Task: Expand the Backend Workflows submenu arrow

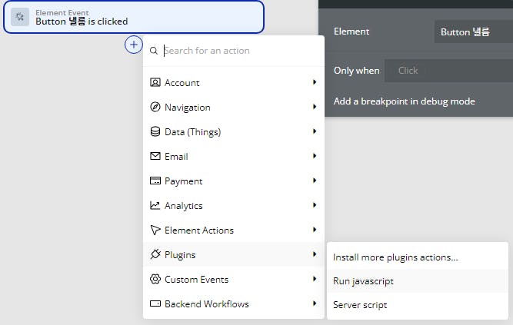Action: pyautogui.click(x=315, y=303)
